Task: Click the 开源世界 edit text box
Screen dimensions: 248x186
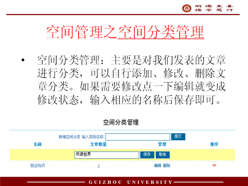Action: pos(106,155)
